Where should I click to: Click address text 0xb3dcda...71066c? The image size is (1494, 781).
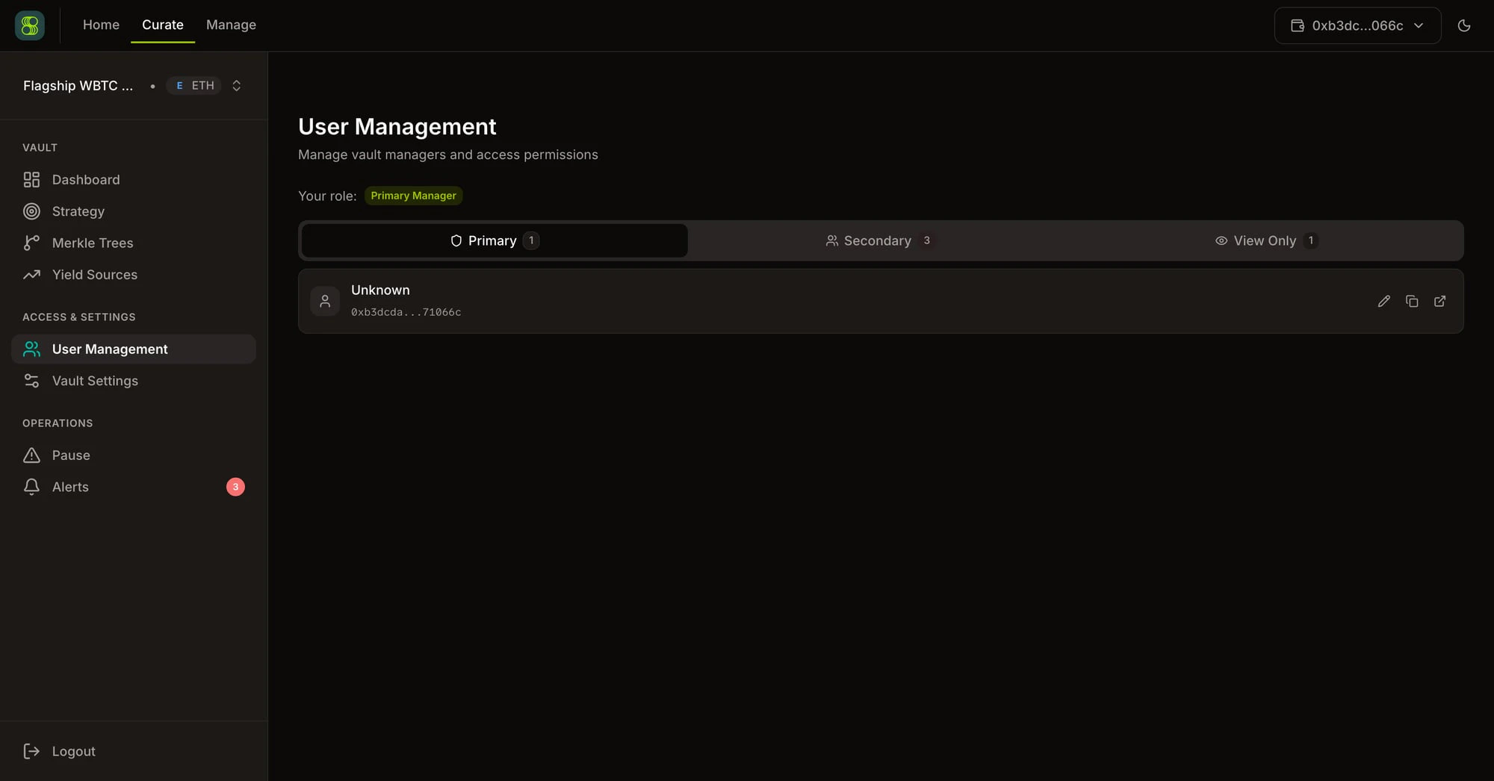tap(406, 312)
